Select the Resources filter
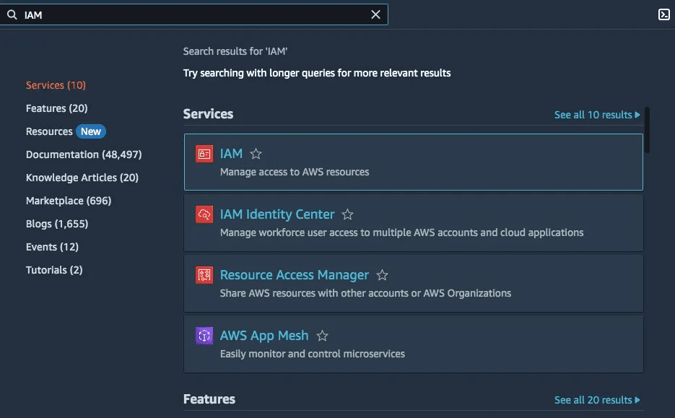Image resolution: width=675 pixels, height=418 pixels. (x=49, y=131)
